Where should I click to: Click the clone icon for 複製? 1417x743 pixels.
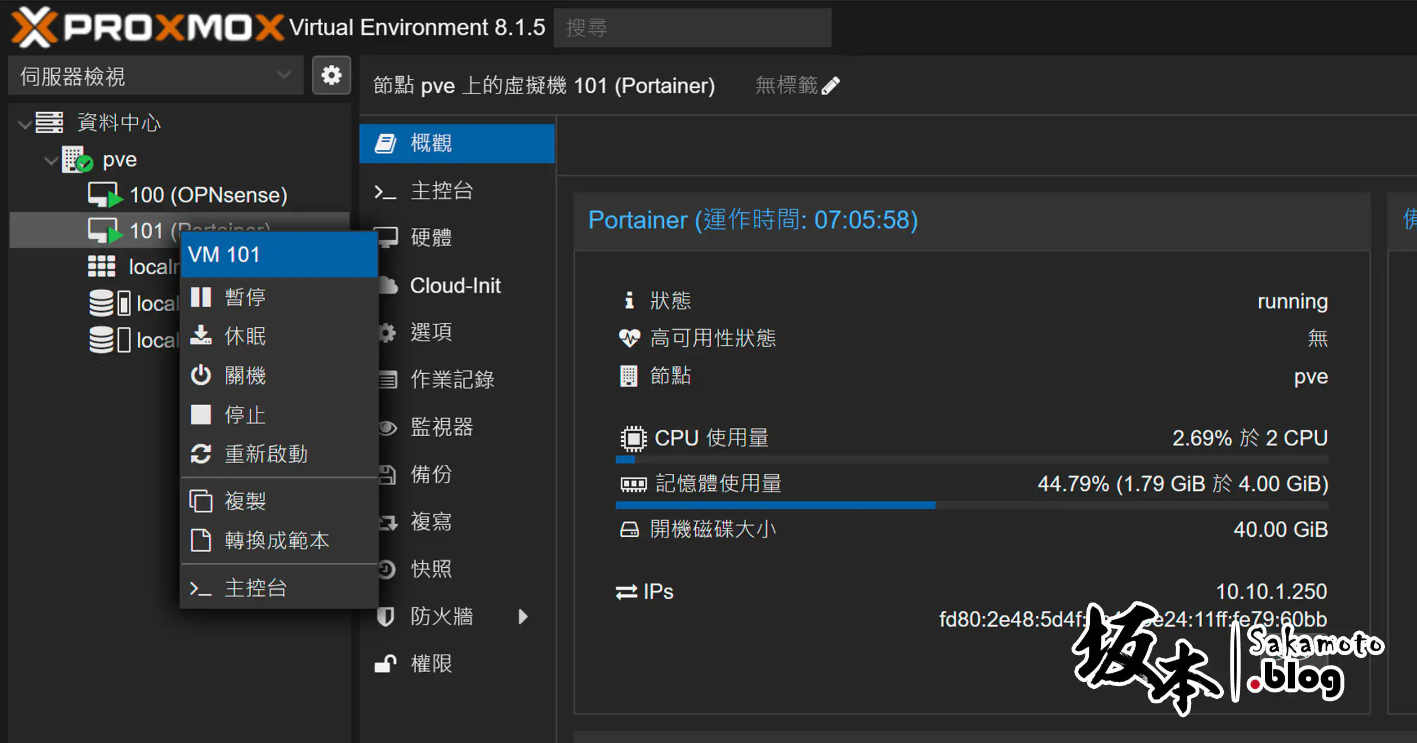coord(201,501)
